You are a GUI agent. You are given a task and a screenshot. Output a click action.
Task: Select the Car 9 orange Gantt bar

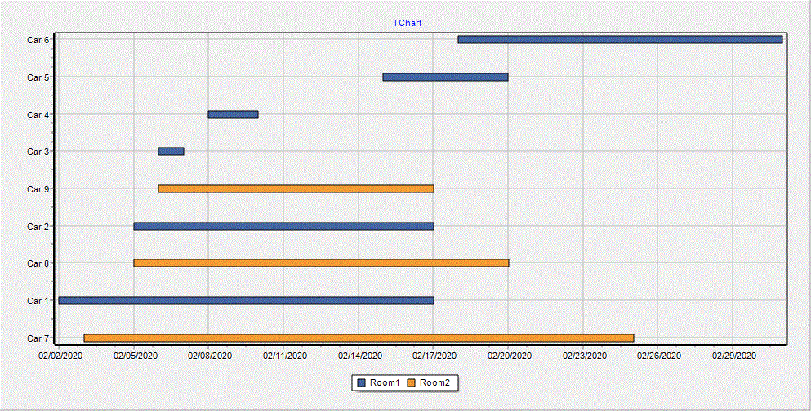coord(296,189)
